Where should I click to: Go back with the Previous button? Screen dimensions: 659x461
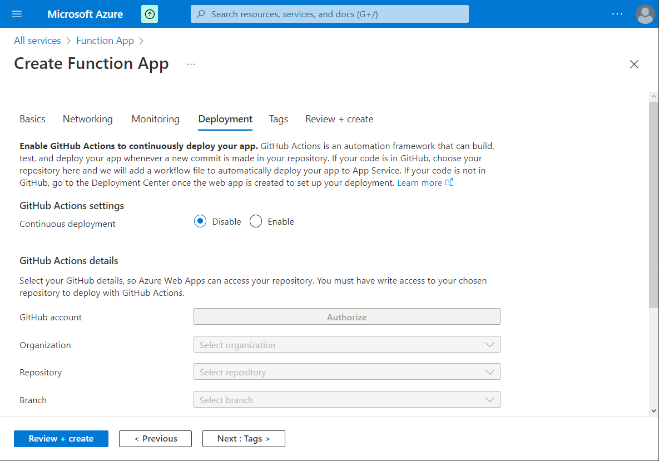point(156,439)
